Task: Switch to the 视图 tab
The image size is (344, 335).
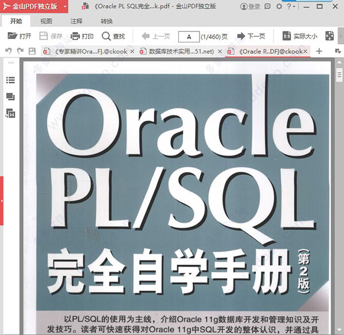Action: (x=46, y=21)
